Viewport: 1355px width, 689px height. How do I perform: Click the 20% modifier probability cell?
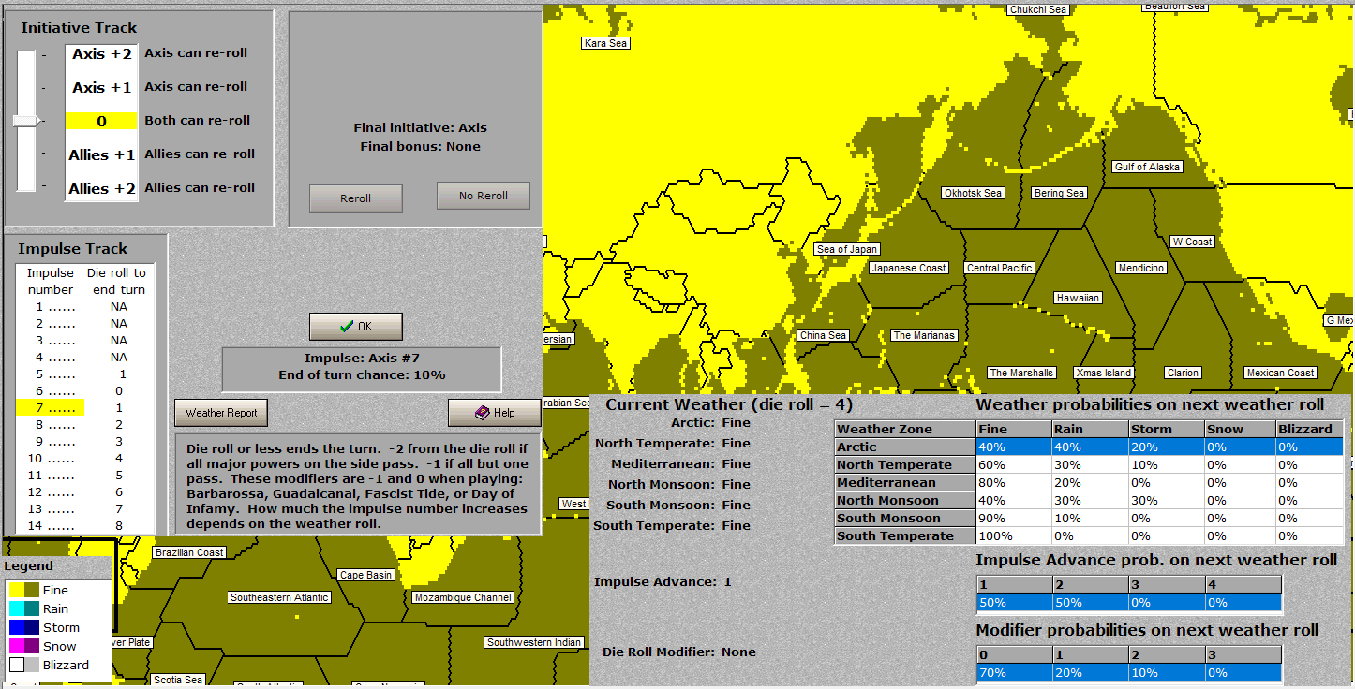(1091, 672)
